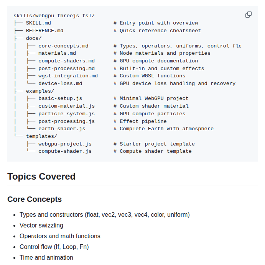Click the skills/webgpu-threejs-tsl/ root path
265x265 pixels.
click(54, 16)
